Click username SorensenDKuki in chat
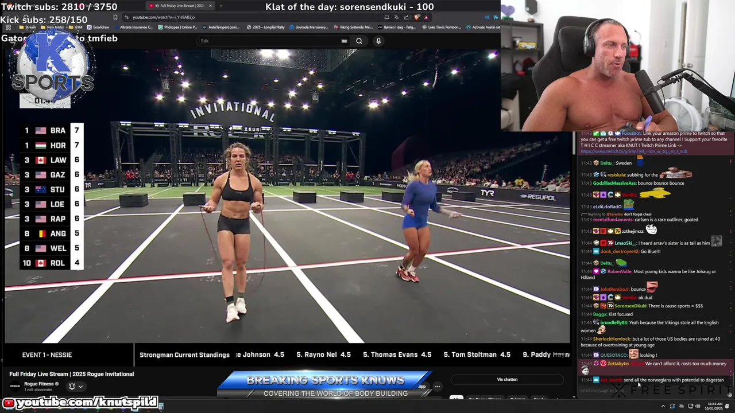Image resolution: width=735 pixels, height=413 pixels. click(630, 306)
